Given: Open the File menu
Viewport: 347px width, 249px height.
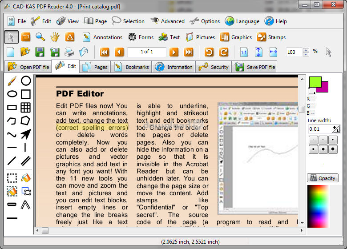Looking at the screenshot, I should click(17, 21).
